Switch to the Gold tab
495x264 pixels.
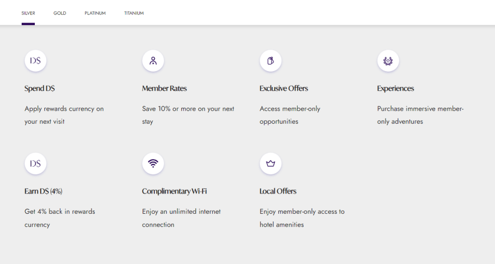(60, 13)
